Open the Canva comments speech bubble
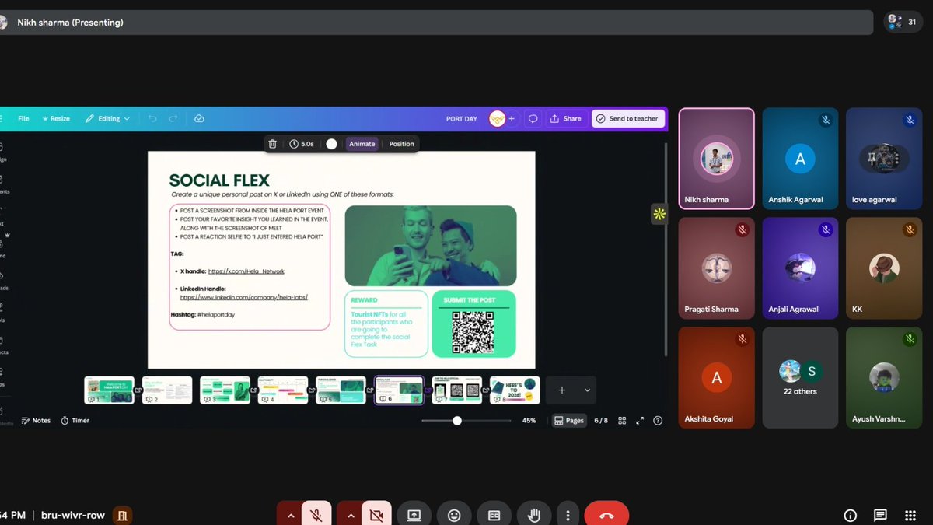The image size is (933, 525). [x=533, y=119]
